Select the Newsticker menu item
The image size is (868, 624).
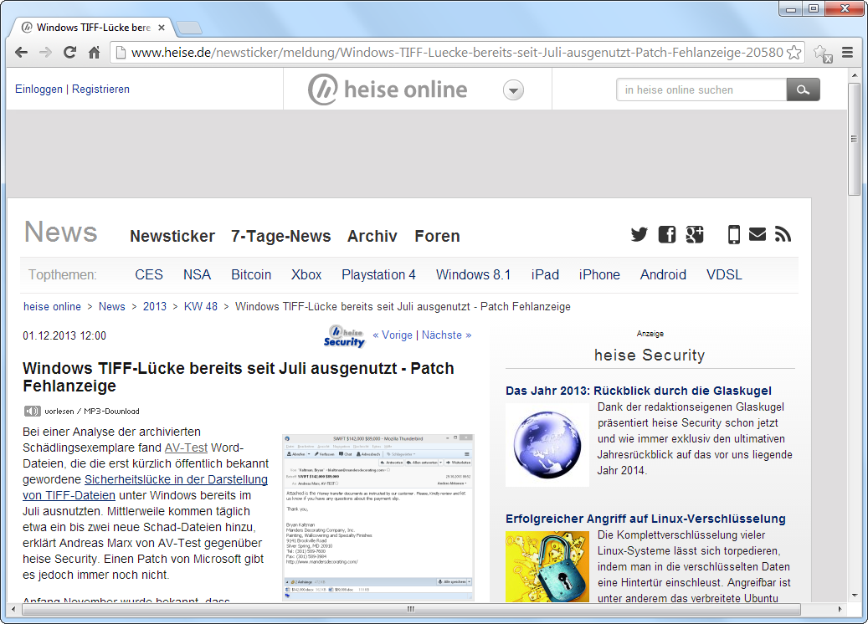click(172, 236)
